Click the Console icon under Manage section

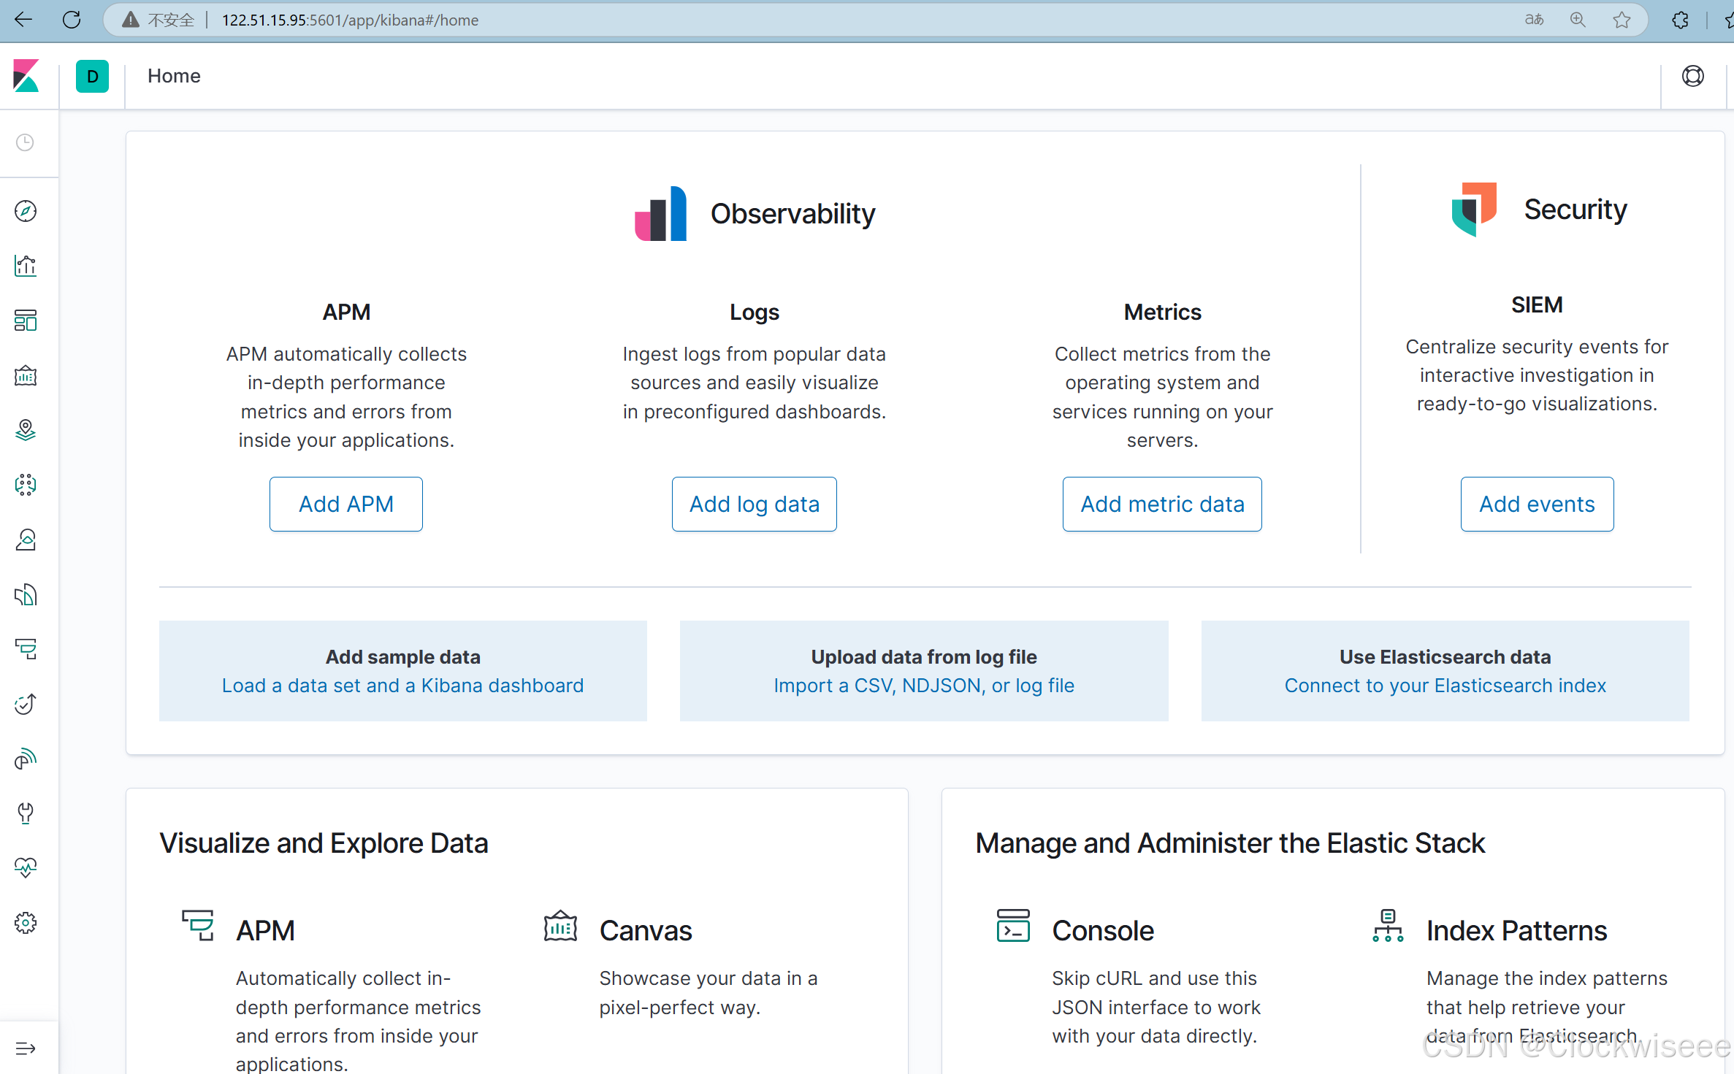click(x=1013, y=925)
